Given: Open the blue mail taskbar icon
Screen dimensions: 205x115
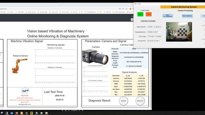Looking at the screenshot, I should tap(12, 113).
